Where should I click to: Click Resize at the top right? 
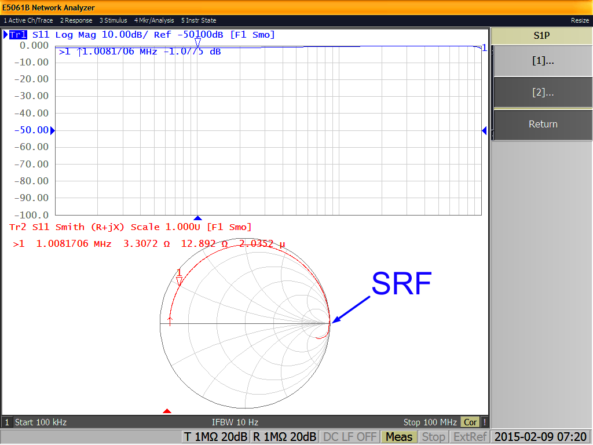[x=580, y=20]
